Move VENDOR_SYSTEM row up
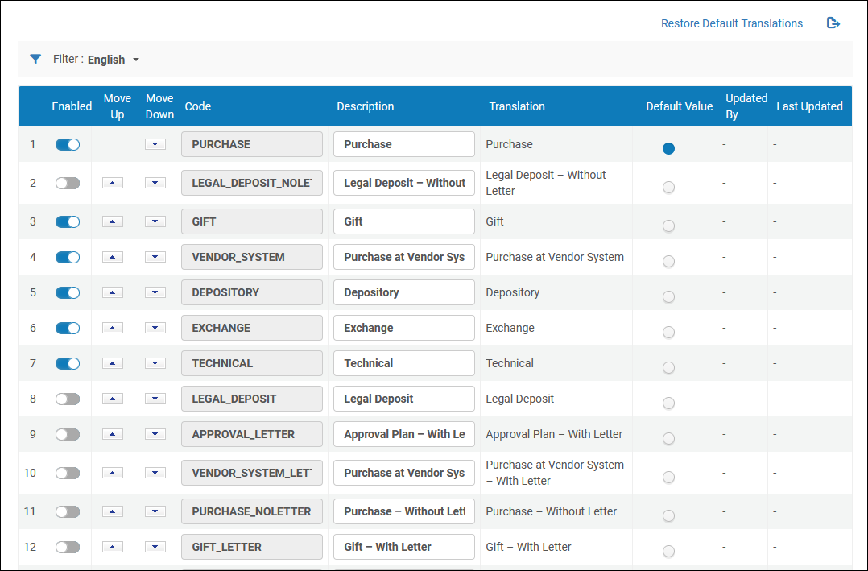This screenshot has width=868, height=571. tap(113, 257)
